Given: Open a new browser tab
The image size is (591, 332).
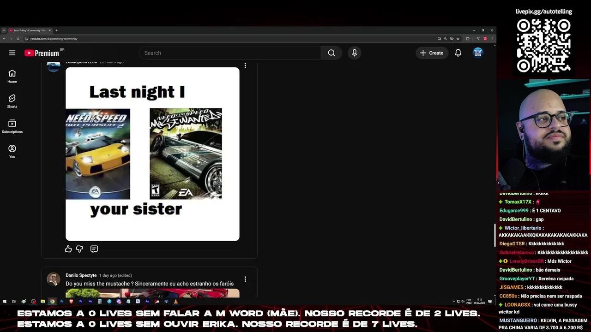Looking at the screenshot, I should coord(56,30).
